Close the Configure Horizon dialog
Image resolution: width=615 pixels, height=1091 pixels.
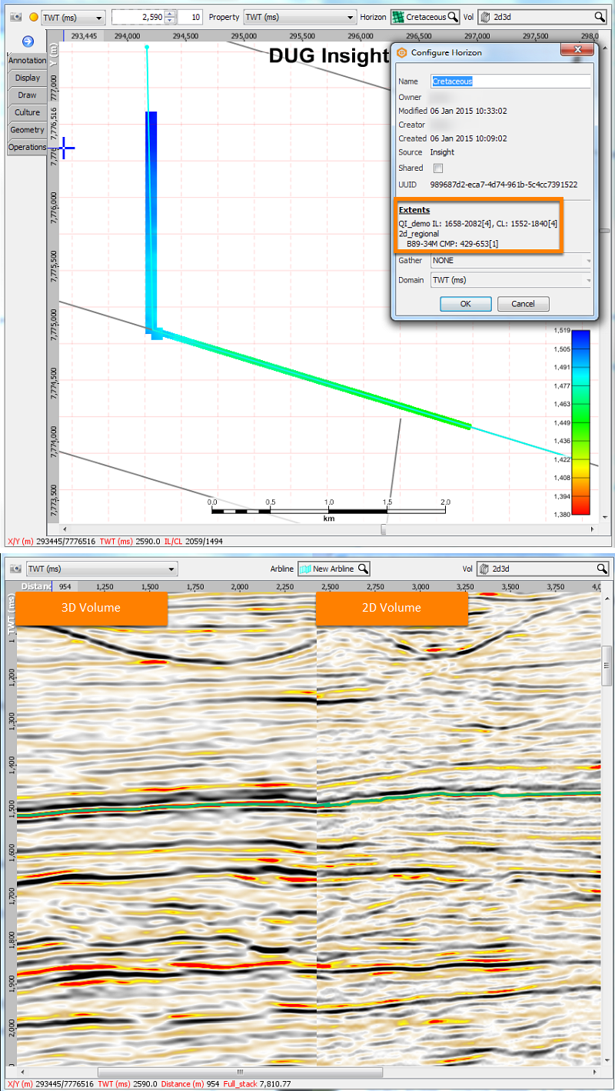coord(576,50)
